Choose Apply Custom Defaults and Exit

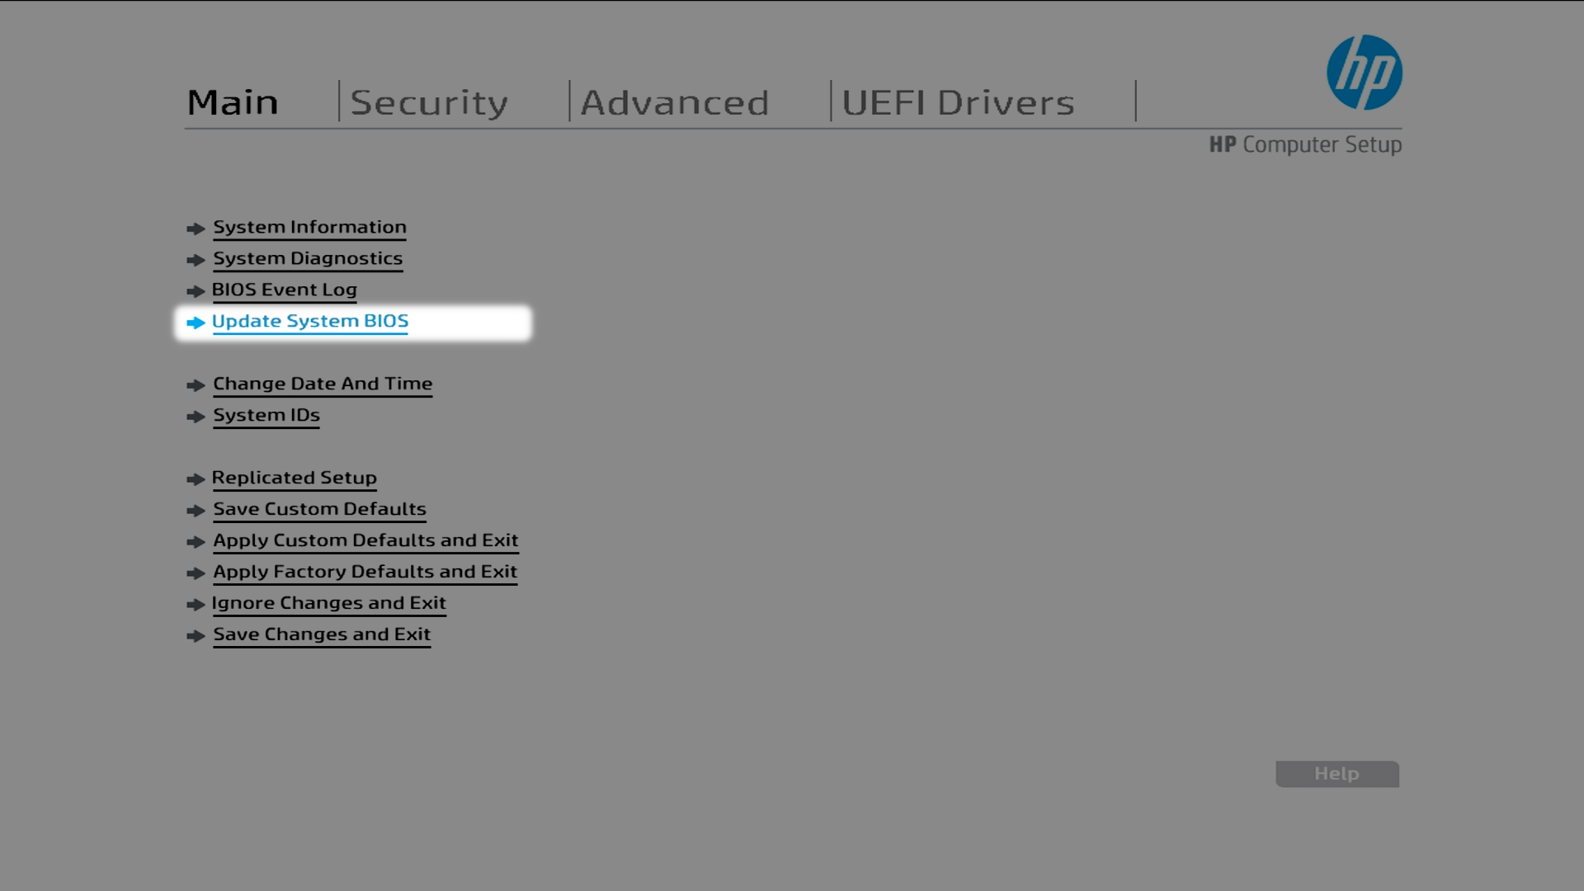tap(365, 541)
